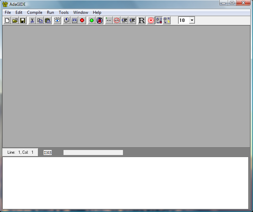The width and height of the screenshot is (253, 212).
Task: Click the Line 1, Col 1 status indicator
Action: coord(20,152)
